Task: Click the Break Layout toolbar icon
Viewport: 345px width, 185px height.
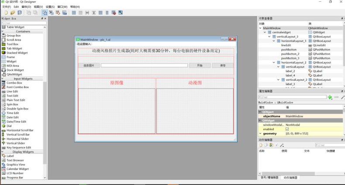Action: [x=114, y=13]
